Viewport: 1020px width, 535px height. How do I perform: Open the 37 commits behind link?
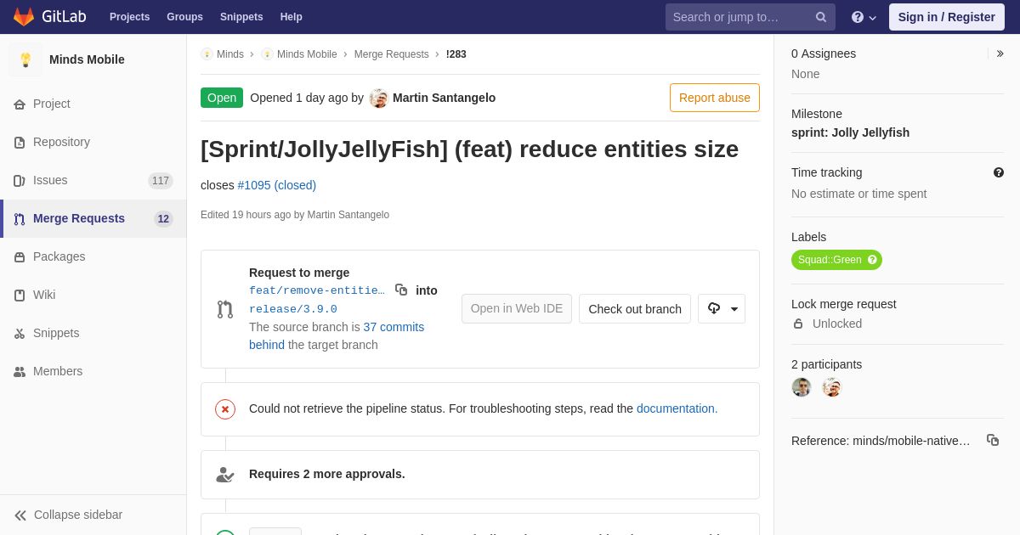pos(337,336)
